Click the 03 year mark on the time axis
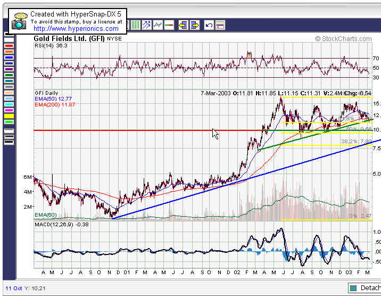 [349, 273]
